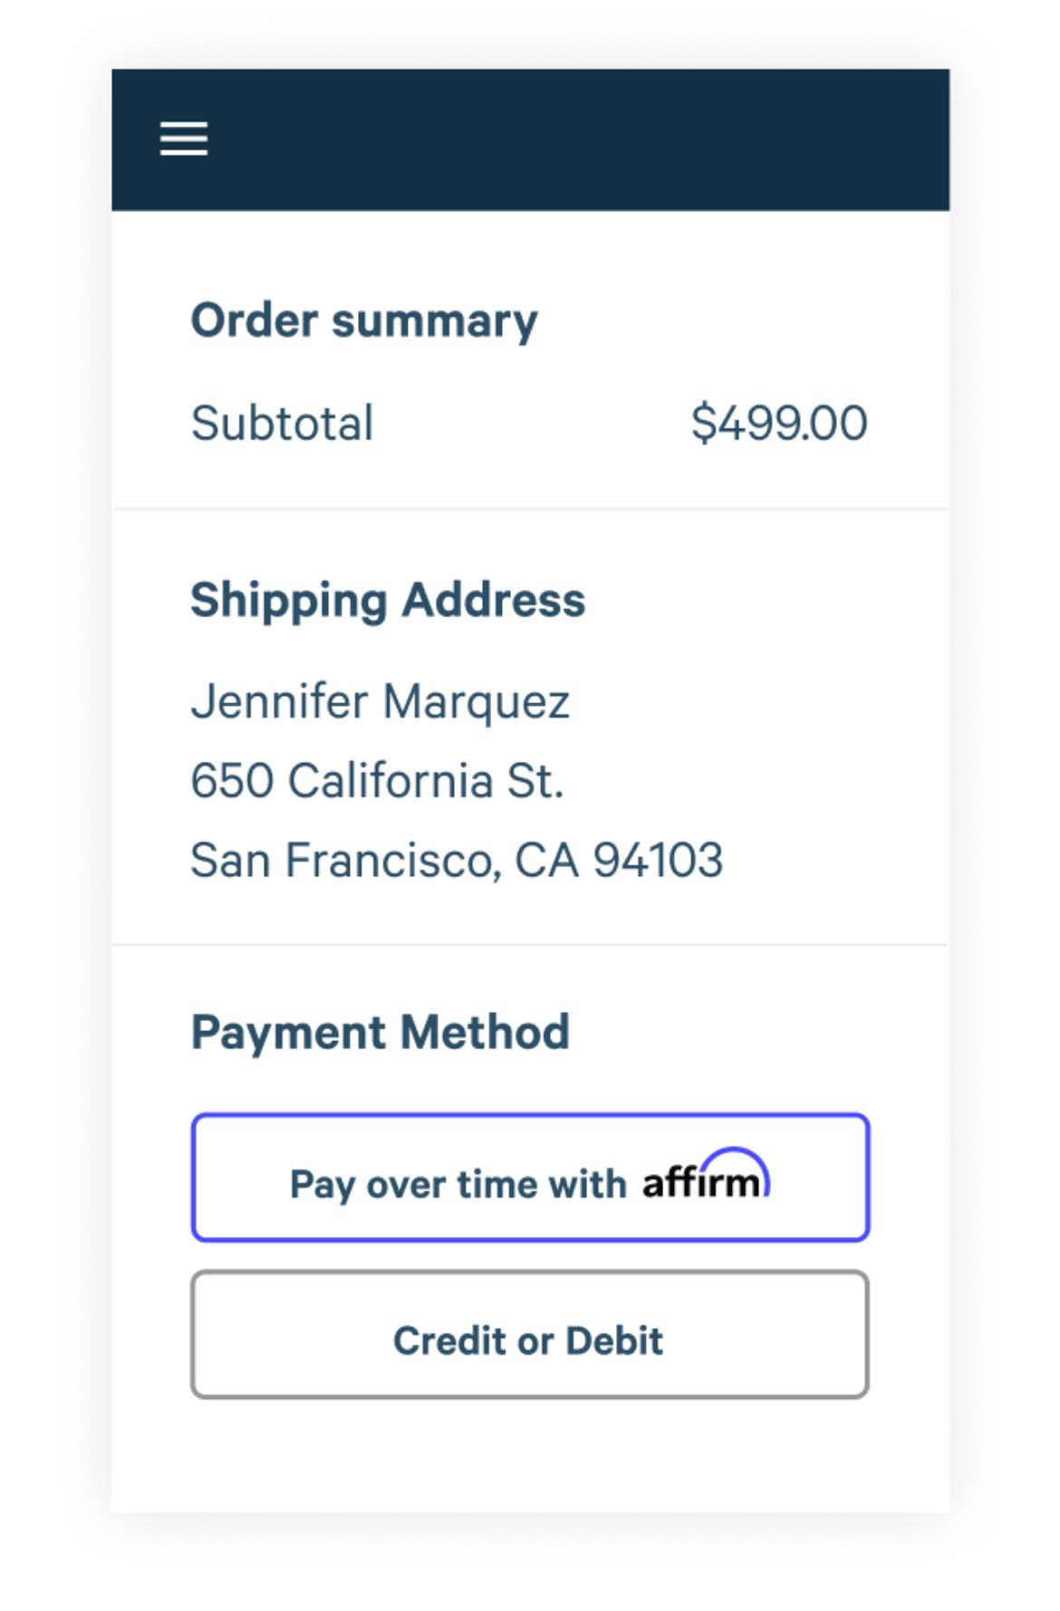
Task: Click the $499.00 subtotal amount
Action: pyautogui.click(x=778, y=423)
